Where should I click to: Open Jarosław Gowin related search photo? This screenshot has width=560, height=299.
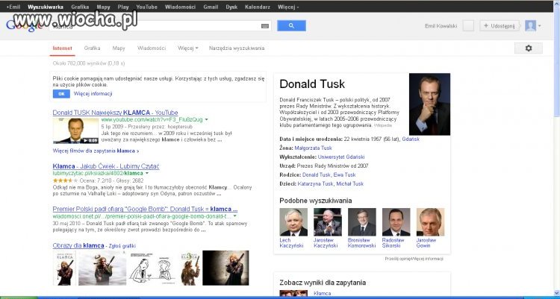430,222
